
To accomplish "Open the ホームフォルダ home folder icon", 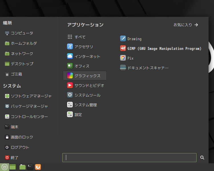I will coord(7,43).
